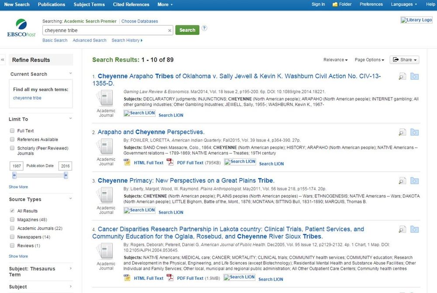The height and width of the screenshot is (293, 437).
Task: Open search help question mark icon
Action: (x=204, y=28)
